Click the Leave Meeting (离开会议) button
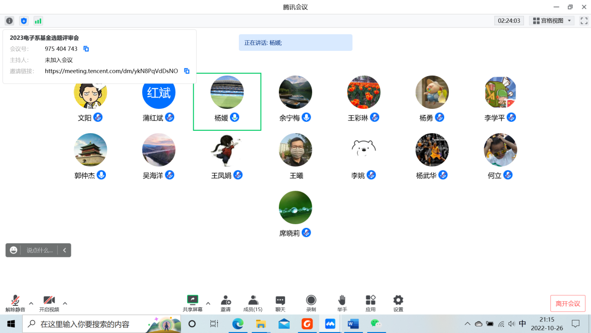The image size is (591, 333). click(x=568, y=304)
